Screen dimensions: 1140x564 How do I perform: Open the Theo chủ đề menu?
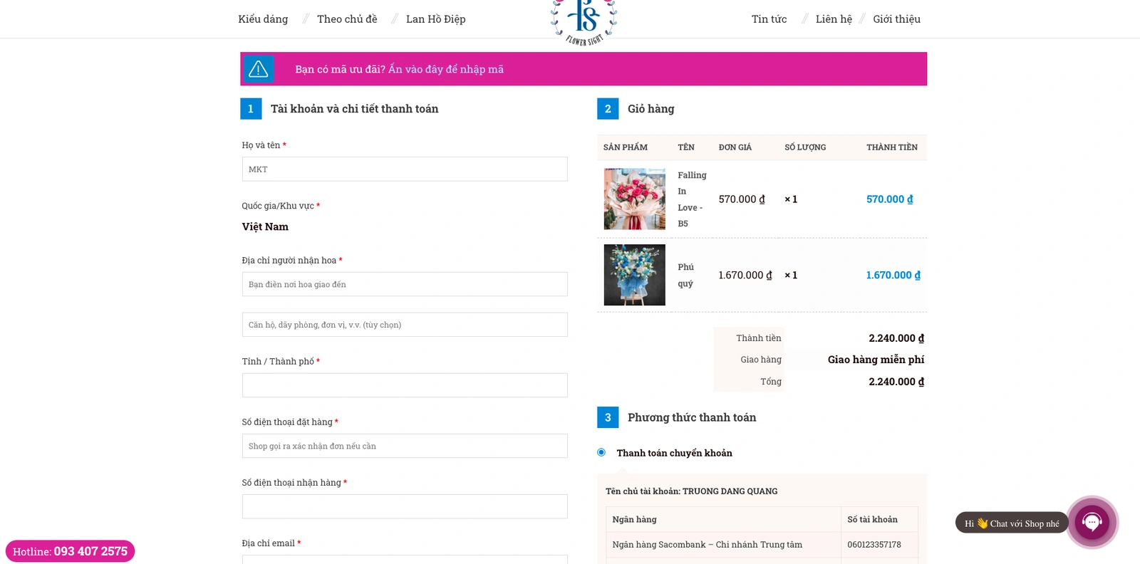pyautogui.click(x=347, y=19)
